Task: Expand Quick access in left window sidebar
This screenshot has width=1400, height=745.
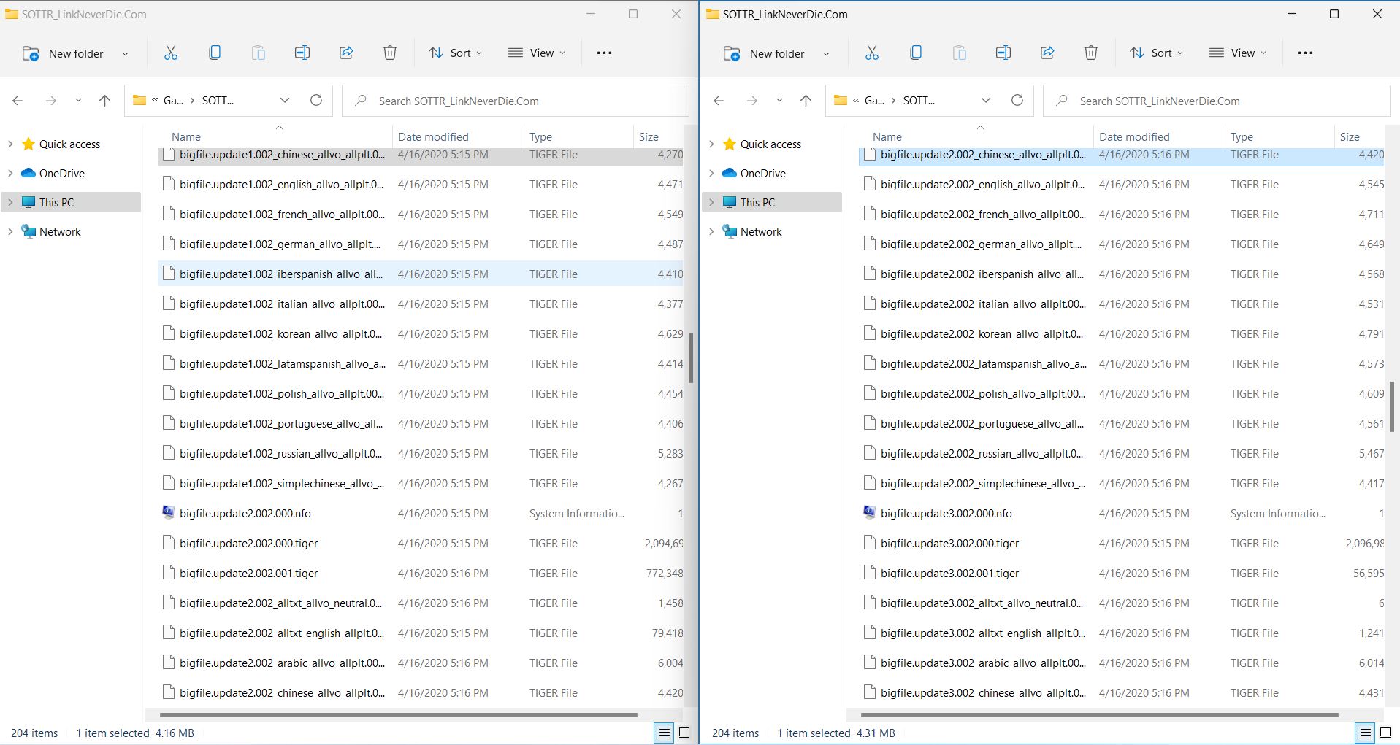Action: click(10, 144)
